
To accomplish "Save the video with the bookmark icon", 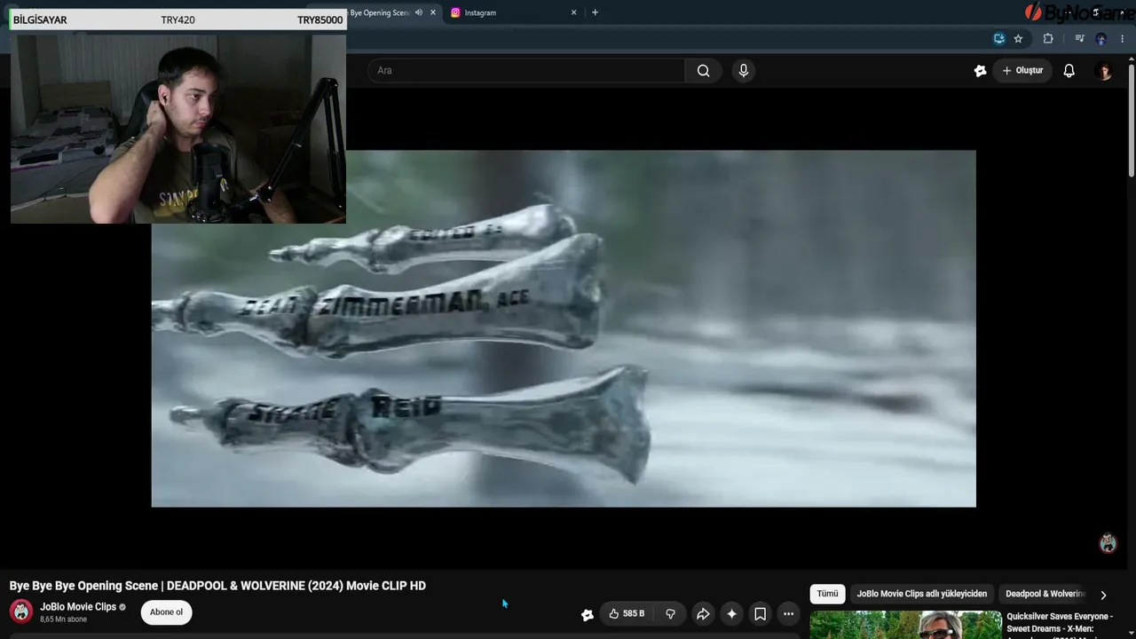I will pyautogui.click(x=760, y=614).
